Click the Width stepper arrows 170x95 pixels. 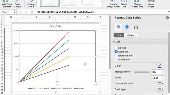pyautogui.click(x=162, y=78)
